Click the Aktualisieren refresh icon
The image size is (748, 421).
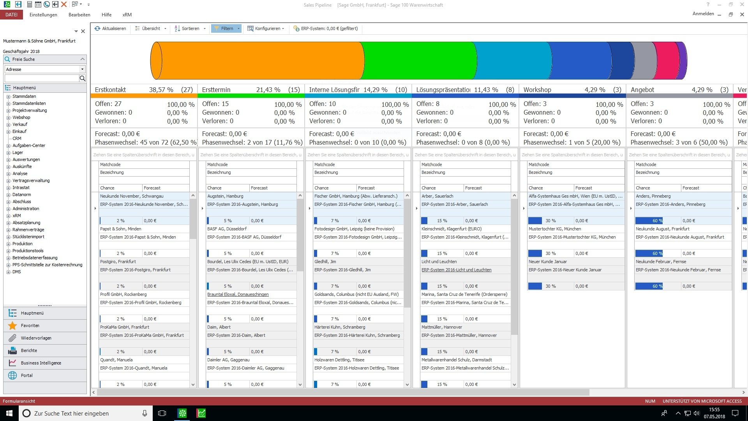click(97, 28)
